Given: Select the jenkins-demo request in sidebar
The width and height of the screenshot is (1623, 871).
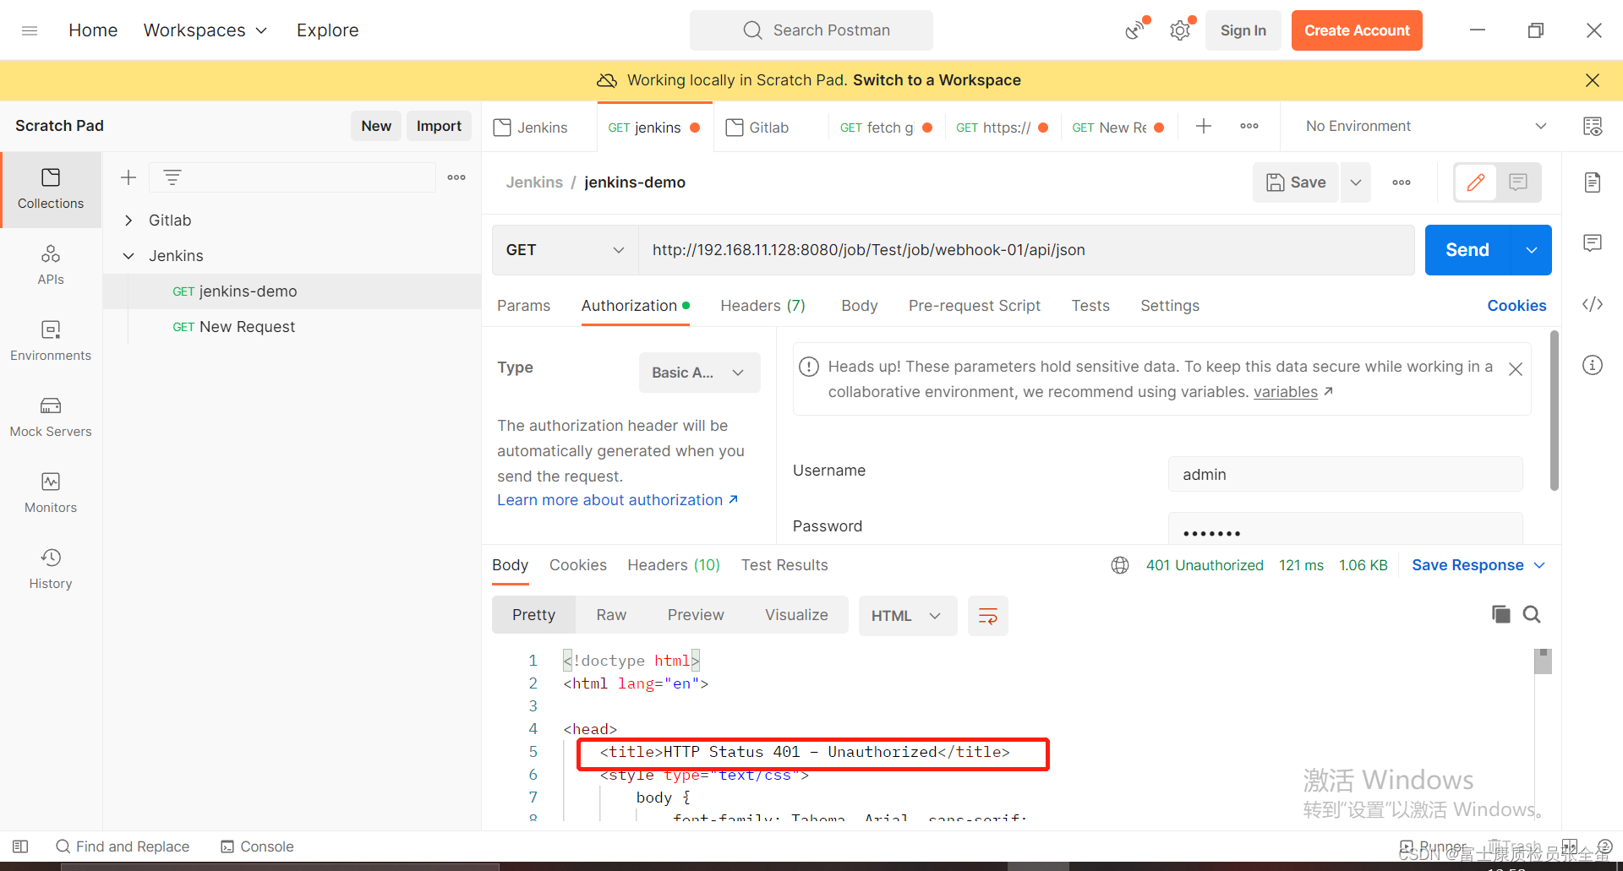Looking at the screenshot, I should 292,291.
